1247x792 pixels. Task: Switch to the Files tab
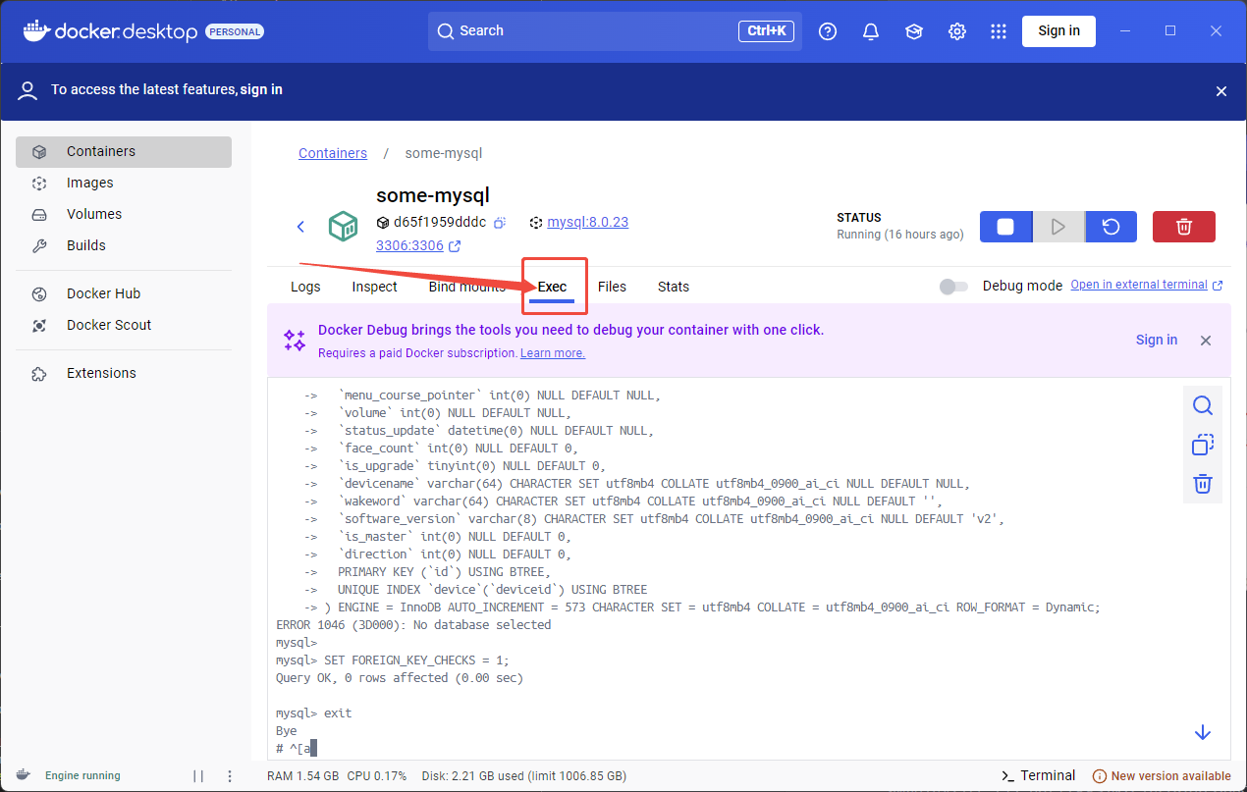click(612, 287)
